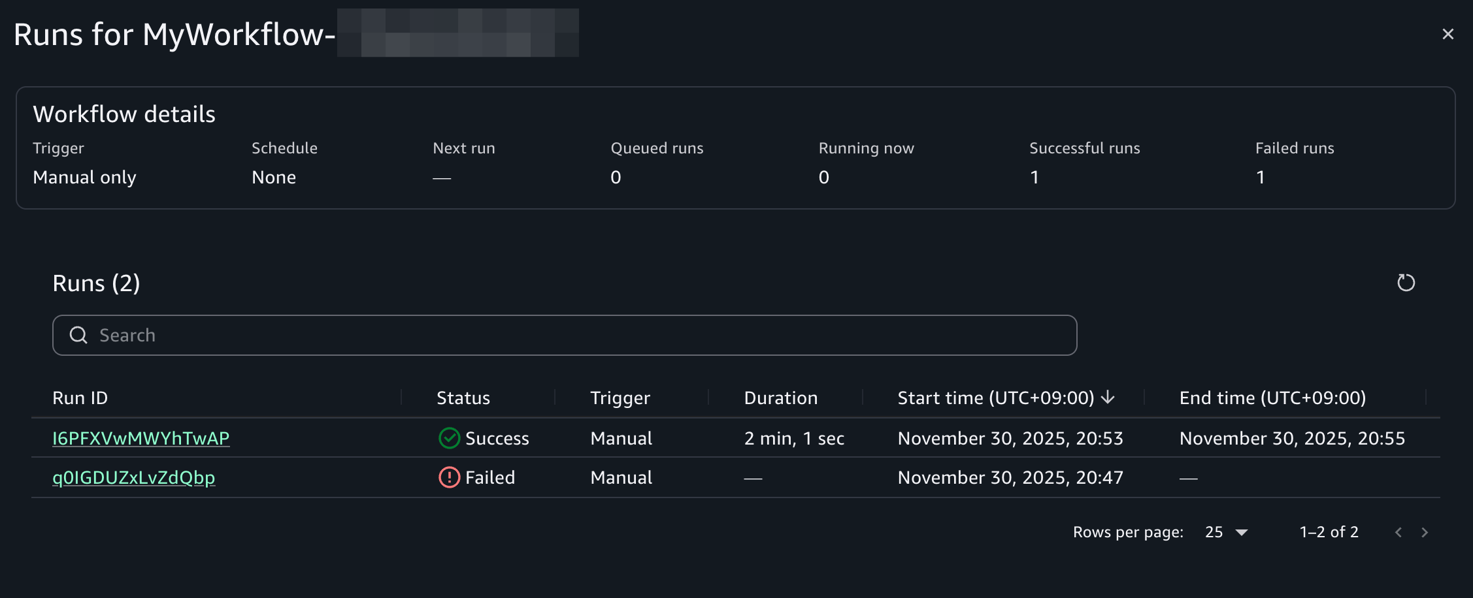
Task: Click the refresh icon above the runs table
Action: [1406, 283]
